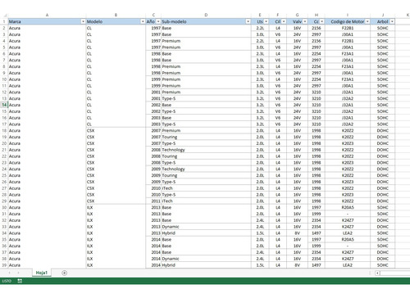410x298 pixels.
Task: Click the Sub-modelo header cell text
Action: 174,21
